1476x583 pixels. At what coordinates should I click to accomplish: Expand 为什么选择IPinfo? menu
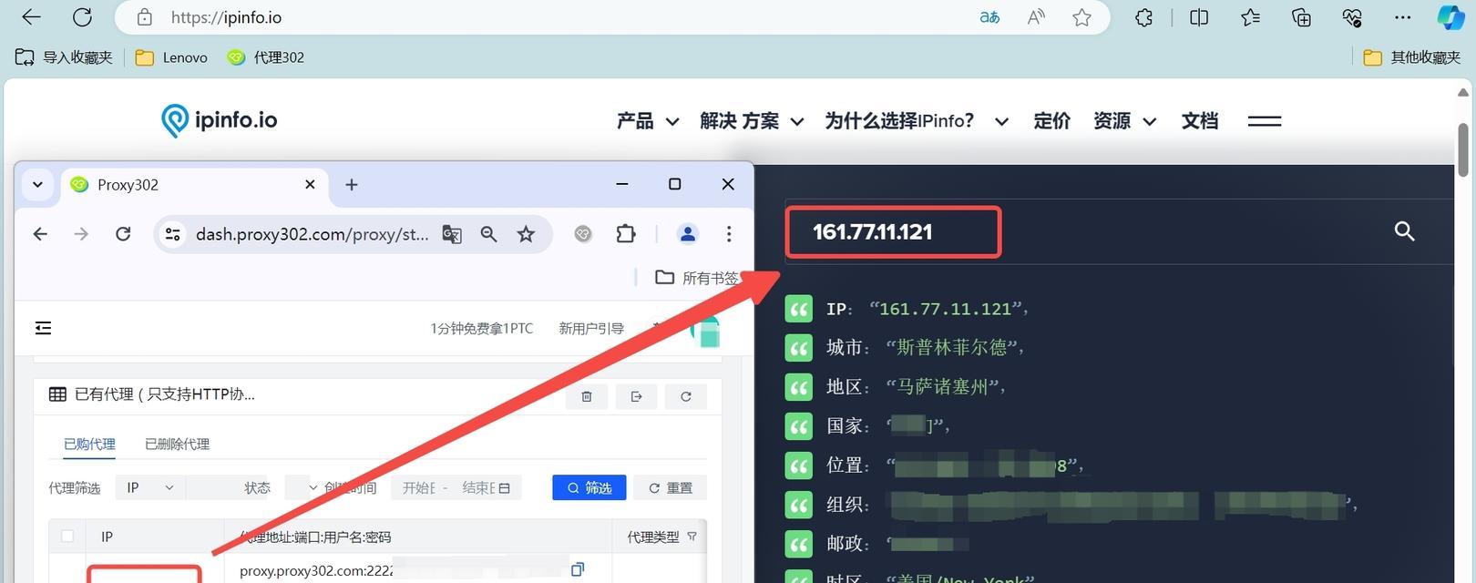click(x=917, y=121)
